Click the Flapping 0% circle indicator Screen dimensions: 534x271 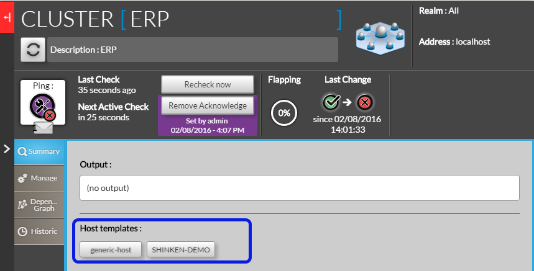(284, 113)
